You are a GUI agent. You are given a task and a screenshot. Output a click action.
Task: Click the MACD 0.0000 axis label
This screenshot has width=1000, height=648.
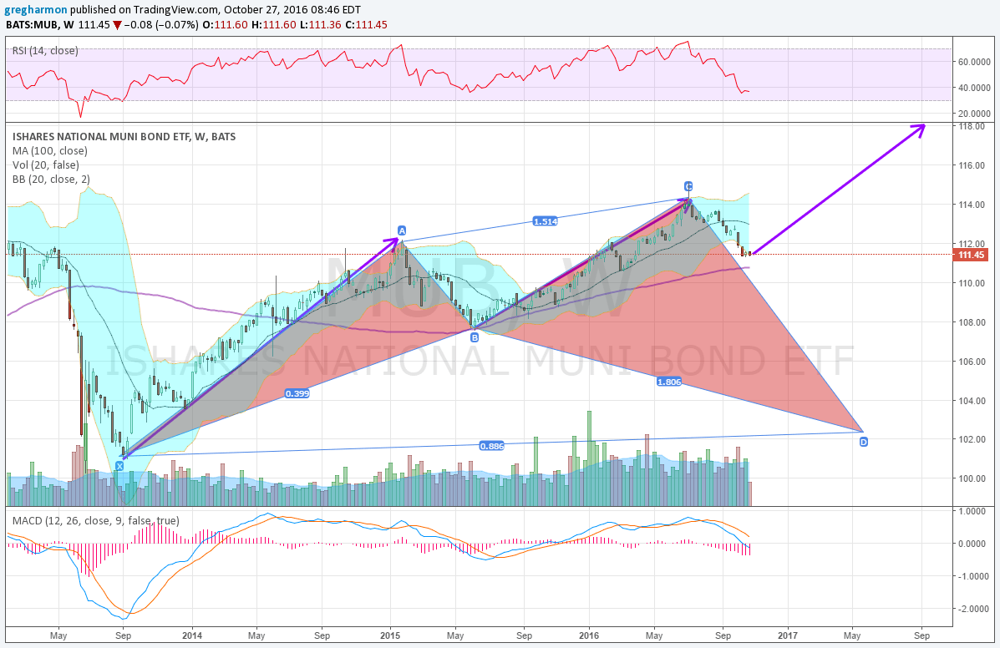972,544
